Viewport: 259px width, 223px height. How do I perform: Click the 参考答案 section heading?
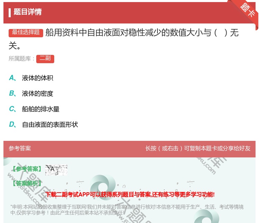click(x=20, y=148)
